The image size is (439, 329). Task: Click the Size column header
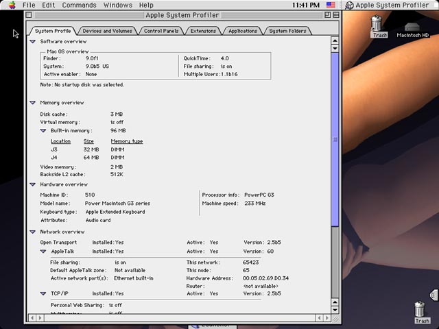[88, 141]
